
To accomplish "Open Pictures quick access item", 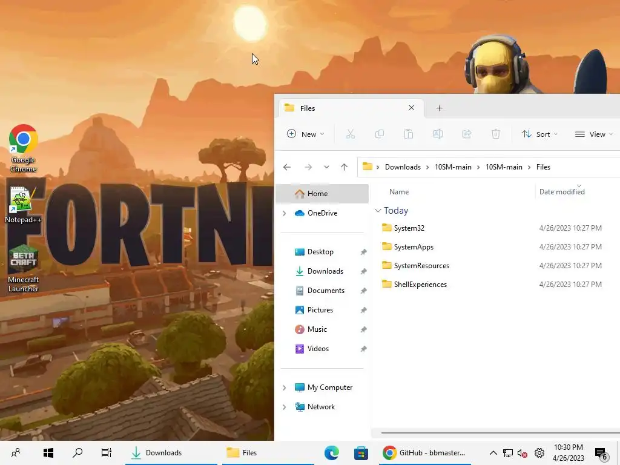I will [320, 310].
